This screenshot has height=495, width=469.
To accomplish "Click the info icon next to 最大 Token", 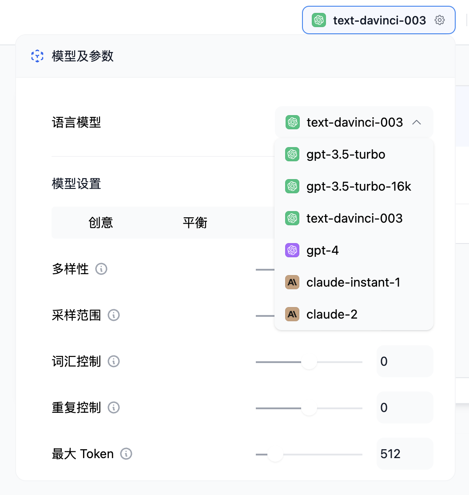I will [126, 454].
